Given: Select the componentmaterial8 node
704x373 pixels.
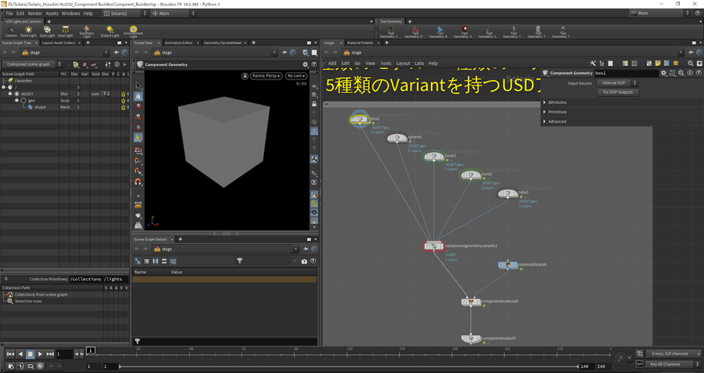Looking at the screenshot, I should tap(471, 302).
